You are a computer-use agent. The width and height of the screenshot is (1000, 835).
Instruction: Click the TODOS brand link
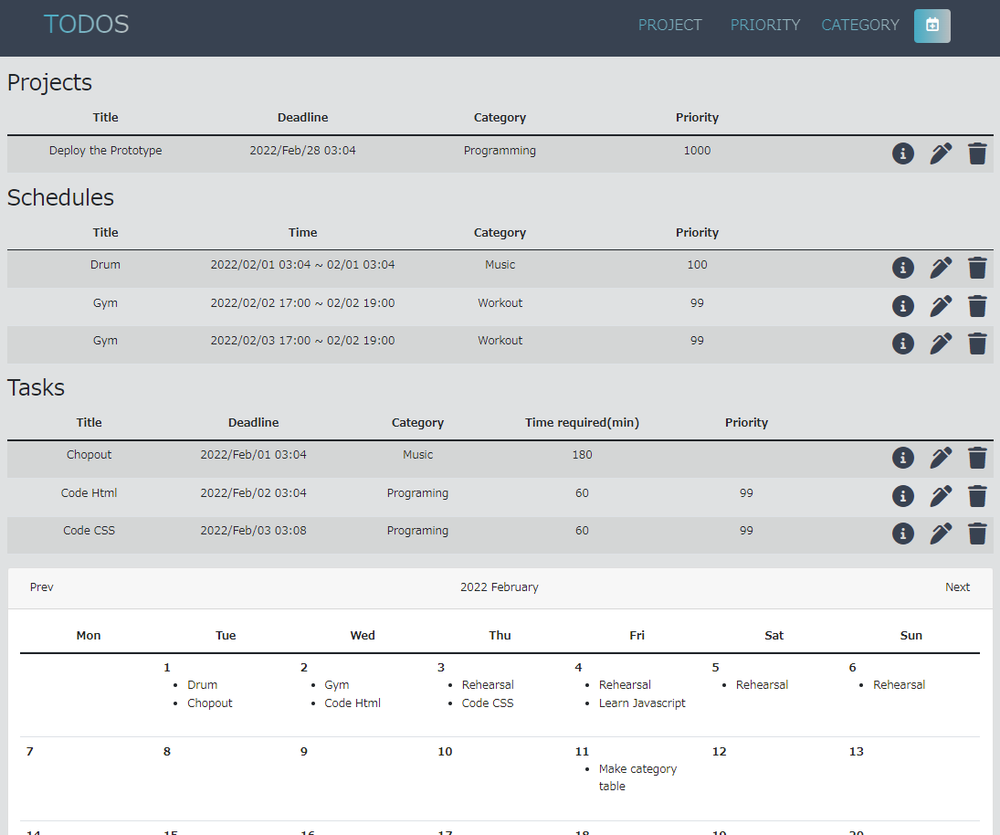coord(87,25)
